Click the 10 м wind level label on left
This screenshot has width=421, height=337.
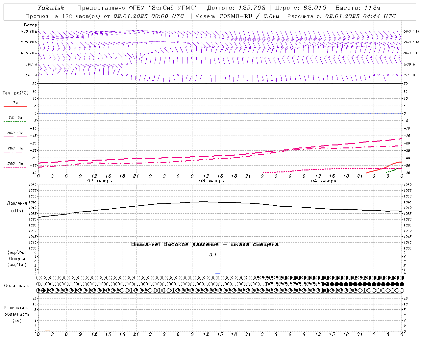(x=32, y=75)
